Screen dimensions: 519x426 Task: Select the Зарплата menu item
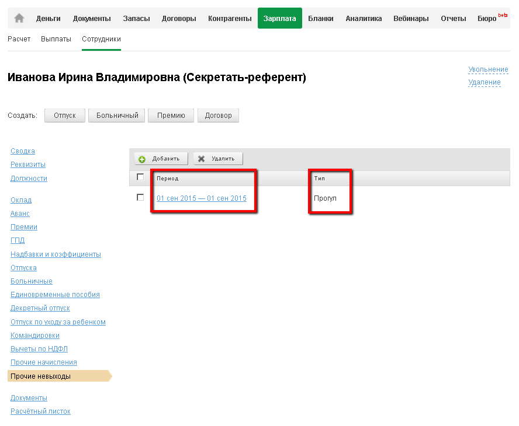[280, 18]
